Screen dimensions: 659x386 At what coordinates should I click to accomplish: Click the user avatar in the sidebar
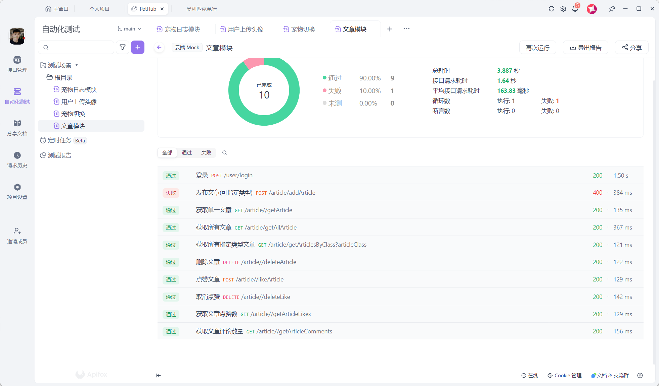point(17,36)
